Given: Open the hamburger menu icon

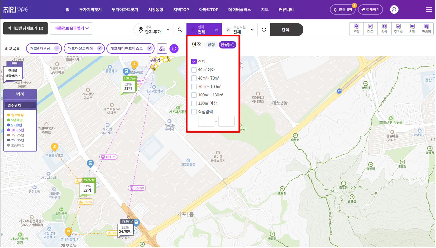Looking at the screenshot, I should point(429,10).
